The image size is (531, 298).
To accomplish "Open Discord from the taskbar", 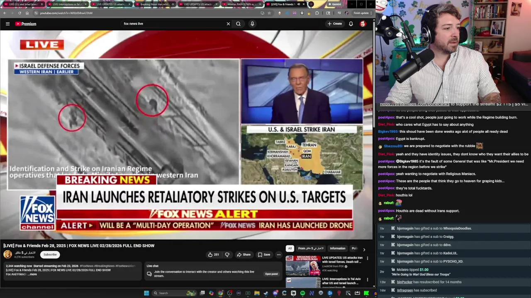I will [x=275, y=293].
